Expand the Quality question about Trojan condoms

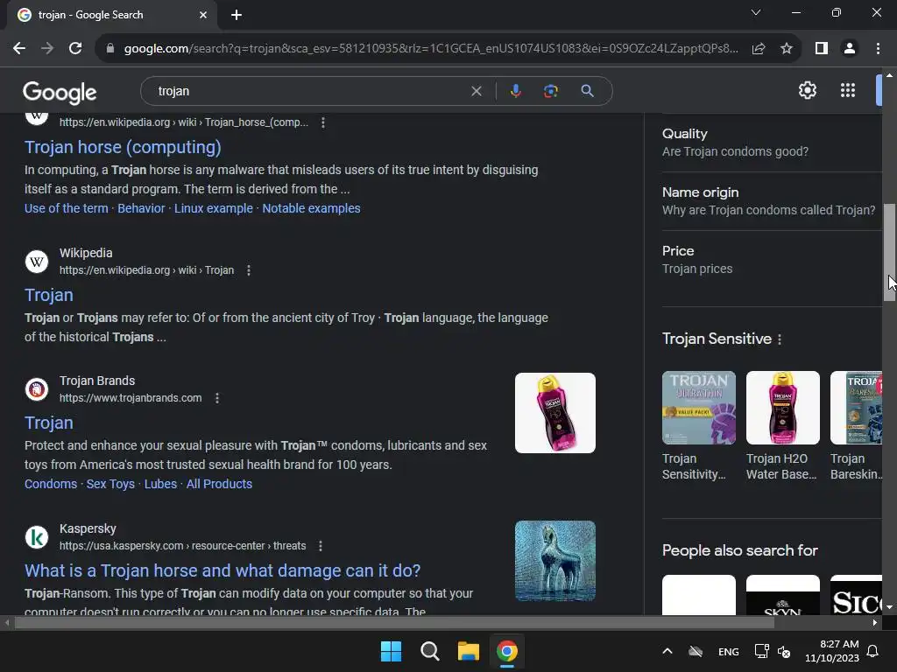772,143
